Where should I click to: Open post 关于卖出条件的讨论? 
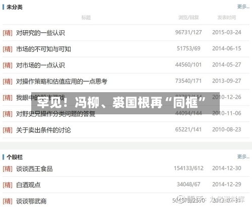(x=43, y=130)
